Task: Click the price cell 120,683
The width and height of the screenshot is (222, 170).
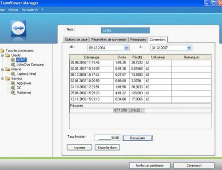Action: coord(137,93)
